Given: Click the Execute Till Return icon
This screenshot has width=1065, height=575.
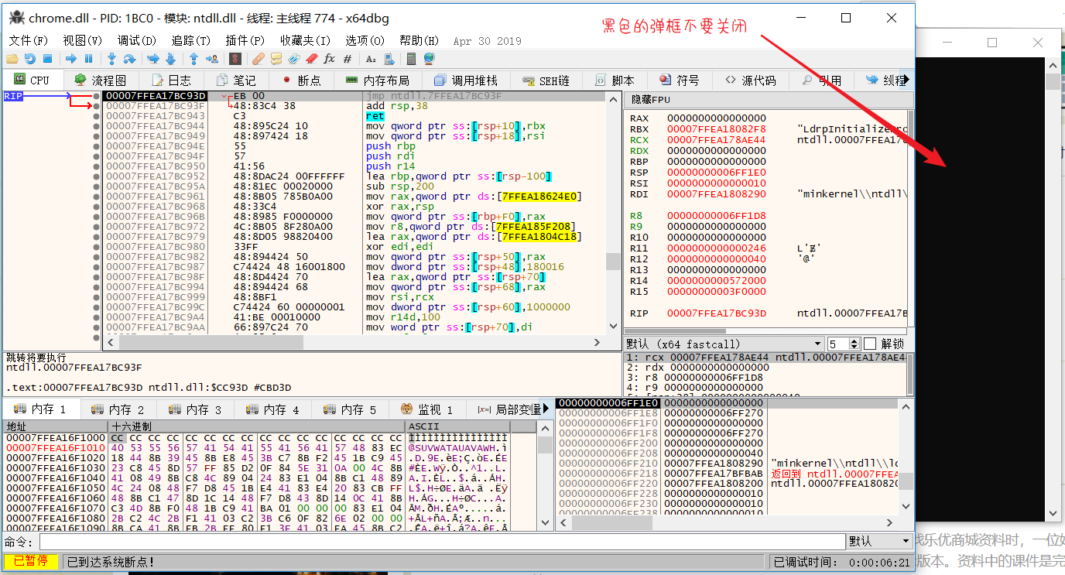Looking at the screenshot, I should coord(193,59).
